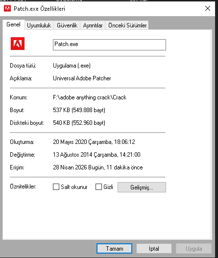Select the Genel tab
This screenshot has height=258, width=218.
(14, 24)
